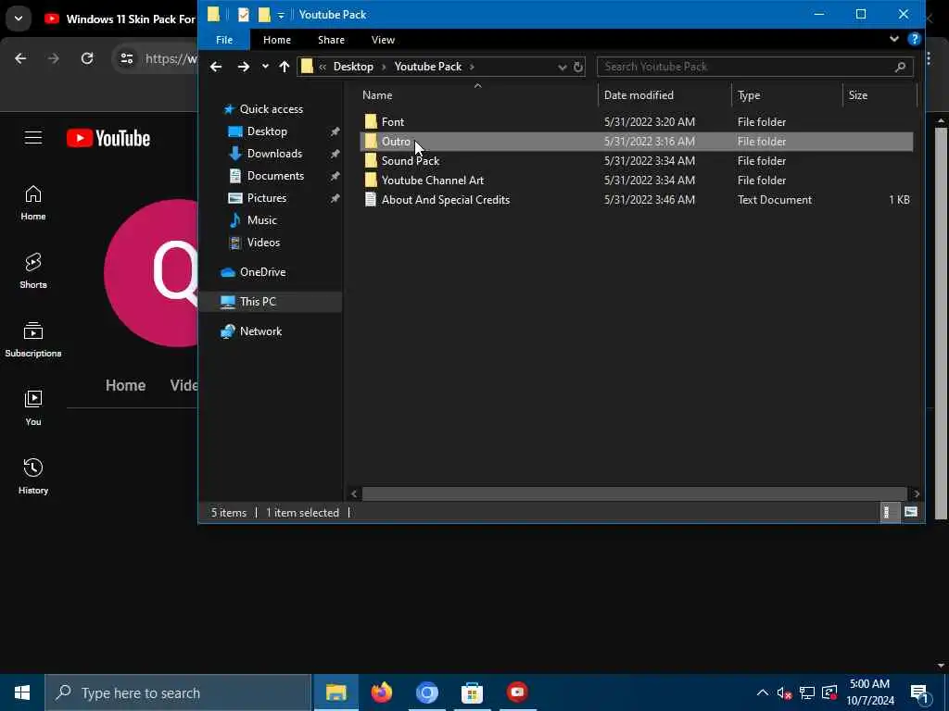
Task: View site information icon in browser
Action: point(126,58)
